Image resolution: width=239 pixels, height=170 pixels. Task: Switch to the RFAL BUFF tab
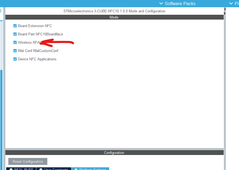pos(21,169)
